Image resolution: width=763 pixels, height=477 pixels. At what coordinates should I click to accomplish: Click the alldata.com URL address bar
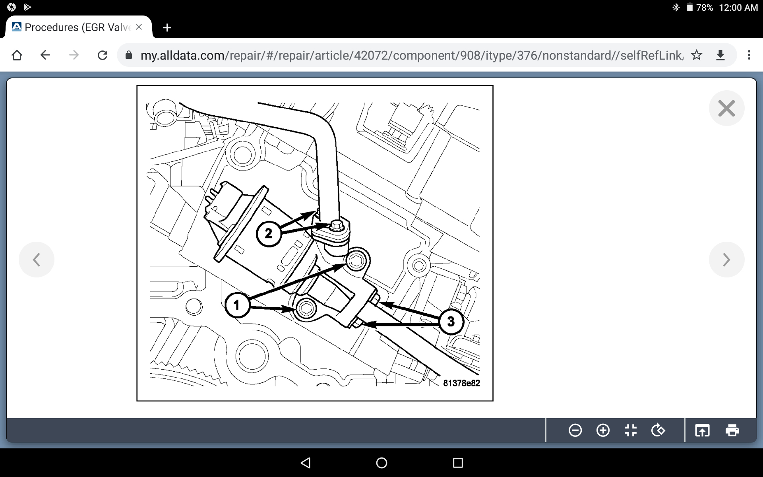coord(397,55)
